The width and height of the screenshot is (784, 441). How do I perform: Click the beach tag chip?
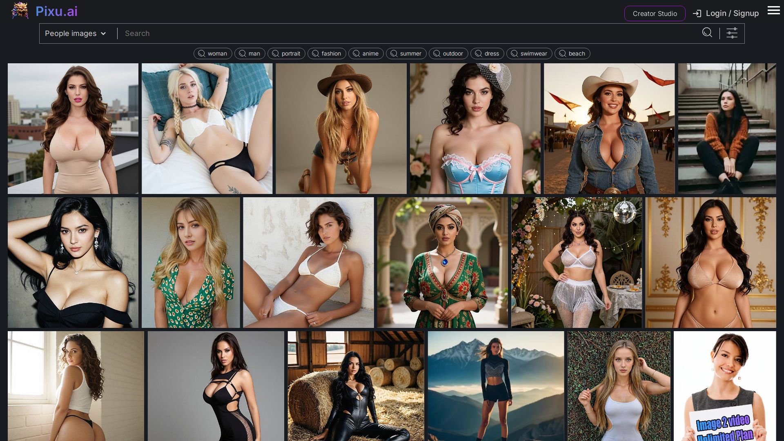pyautogui.click(x=572, y=53)
